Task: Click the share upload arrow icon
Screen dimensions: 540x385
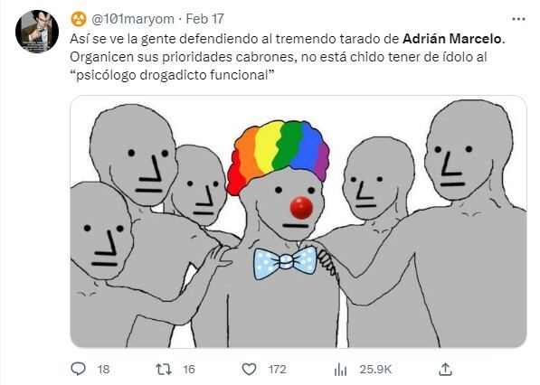Action: click(445, 369)
